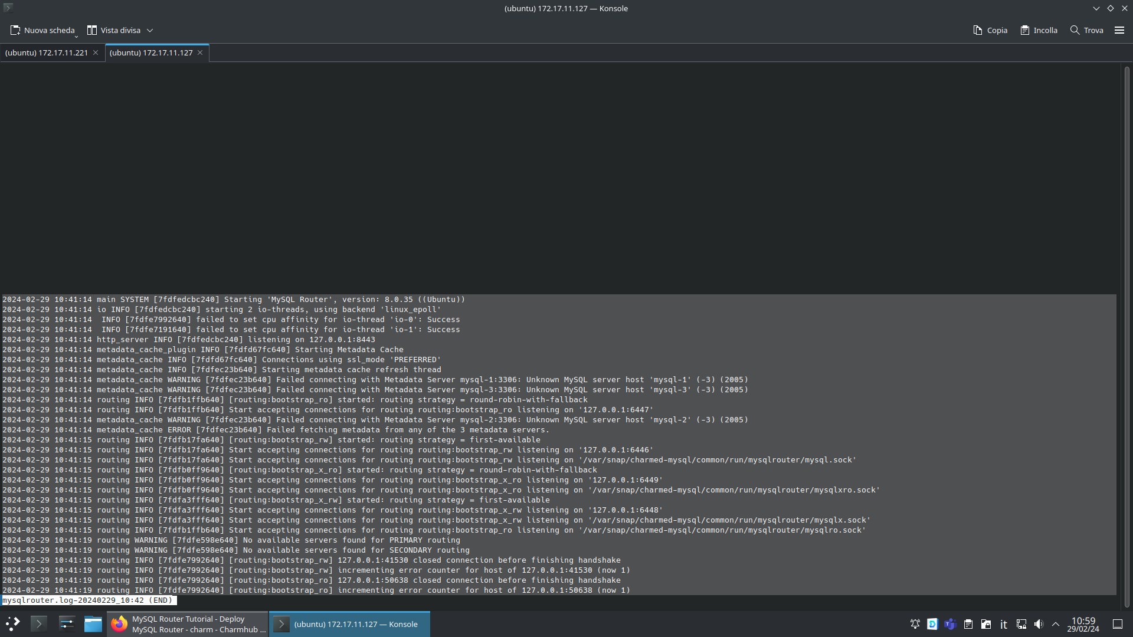Open the KDE application launcher

point(12,624)
